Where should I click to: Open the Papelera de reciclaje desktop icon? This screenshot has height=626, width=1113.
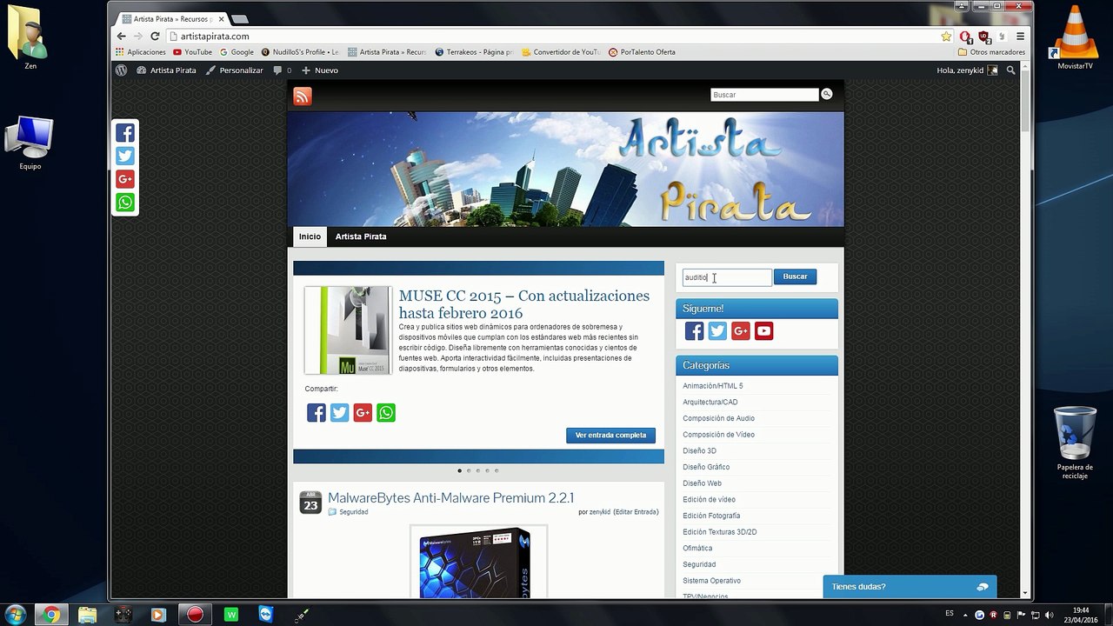1075,443
